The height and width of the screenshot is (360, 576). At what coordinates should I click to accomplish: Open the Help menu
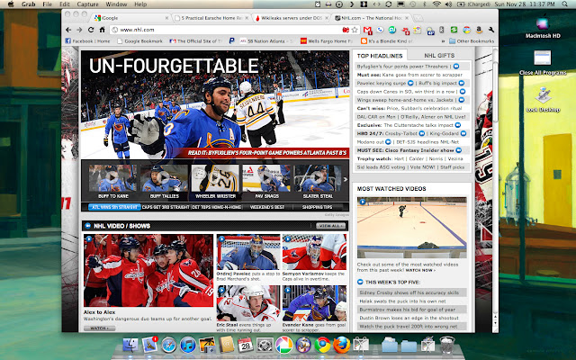pyautogui.click(x=140, y=4)
